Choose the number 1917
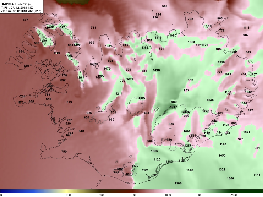The image size is (263, 197). tap(173, 107)
